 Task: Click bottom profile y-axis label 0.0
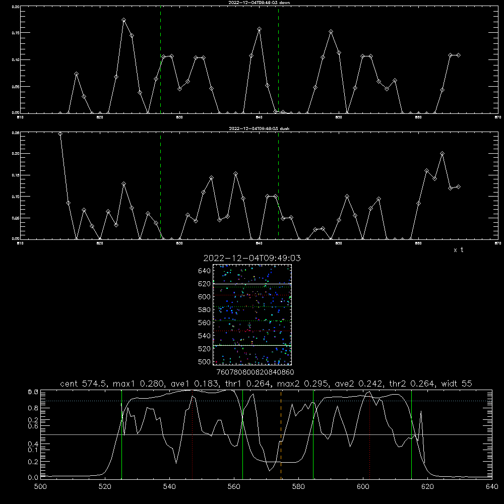coord(33,477)
